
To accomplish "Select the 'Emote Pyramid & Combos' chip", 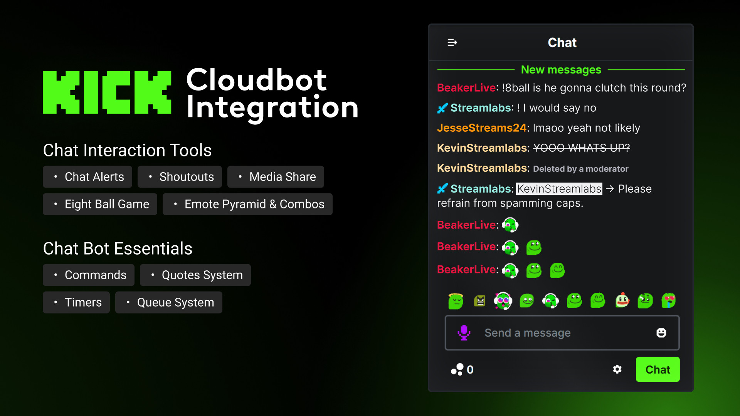I will tap(247, 204).
